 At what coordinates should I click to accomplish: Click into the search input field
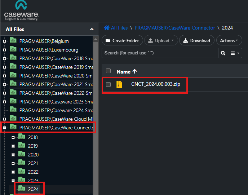(160, 53)
